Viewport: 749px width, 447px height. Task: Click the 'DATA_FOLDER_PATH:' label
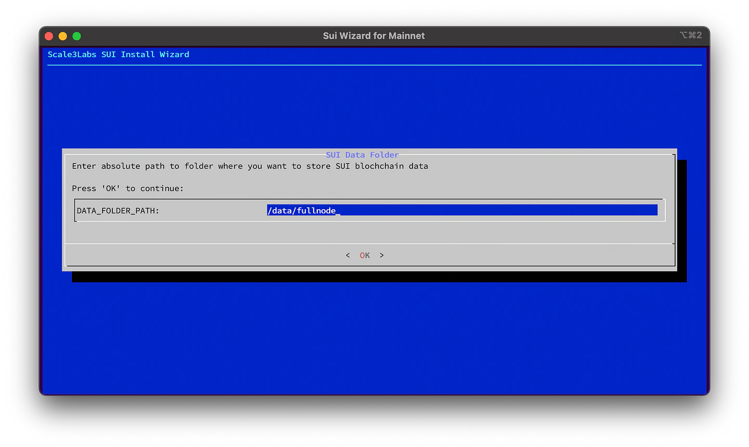[118, 211]
